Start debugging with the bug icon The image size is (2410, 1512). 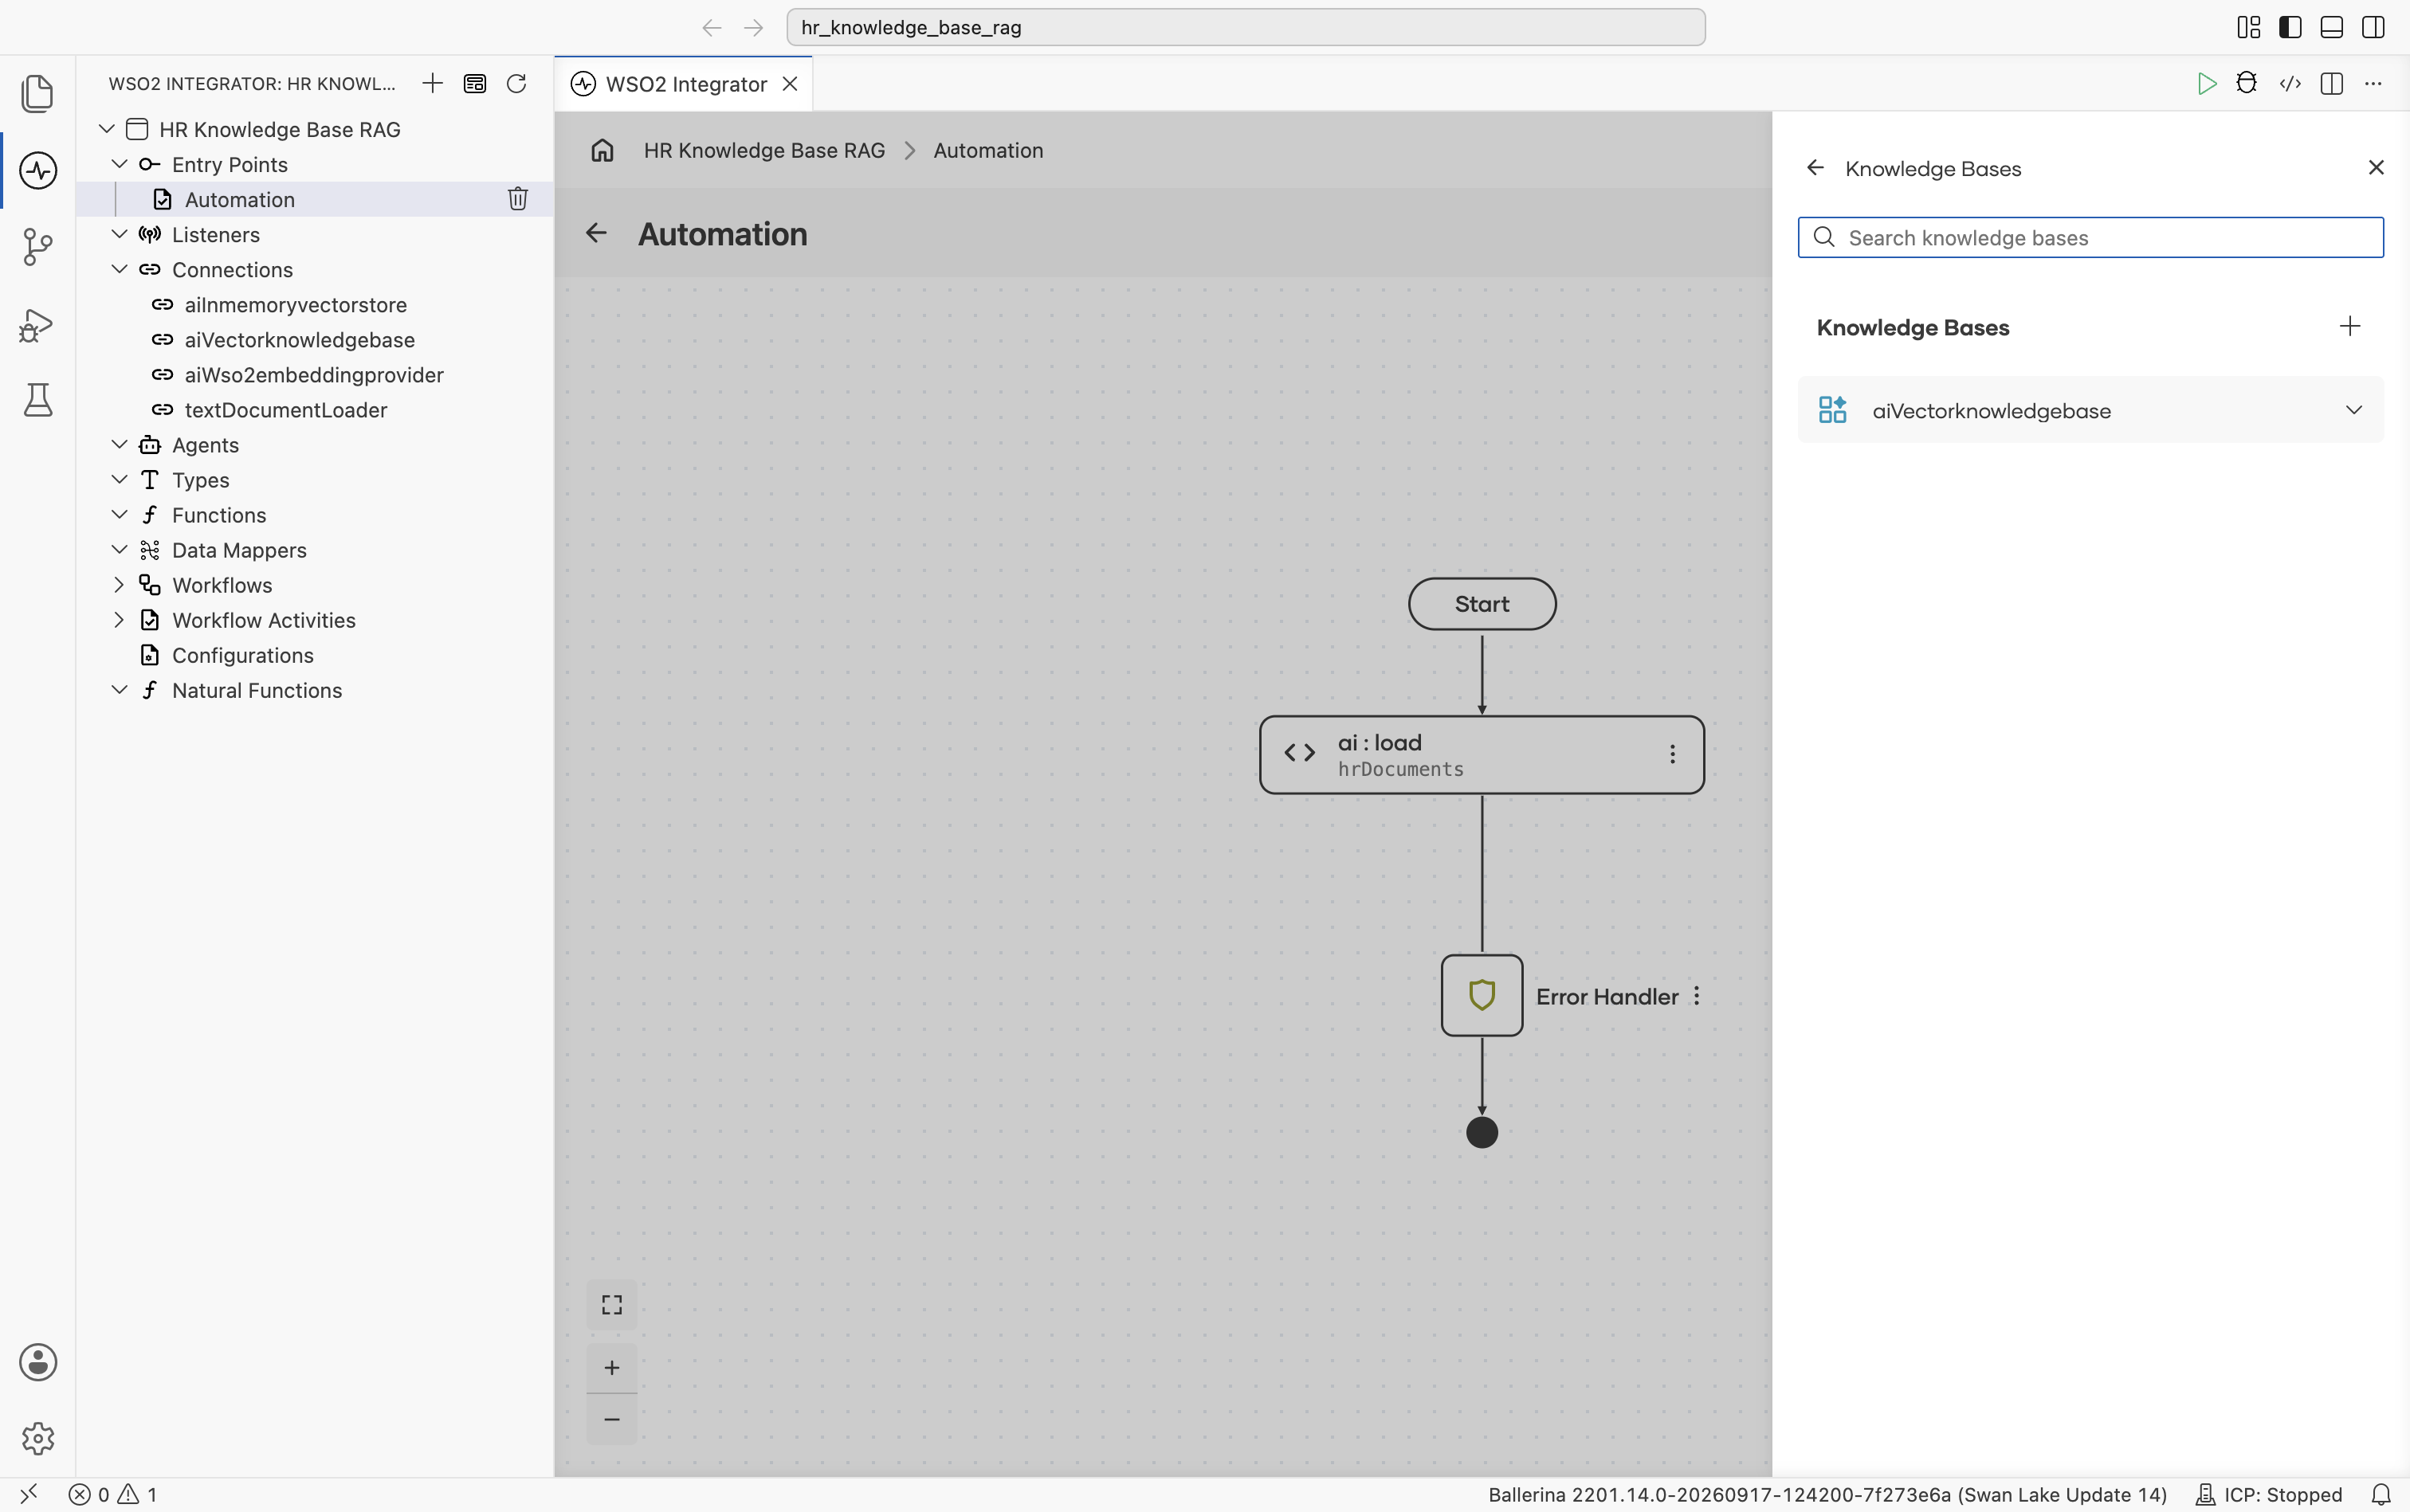click(2247, 83)
